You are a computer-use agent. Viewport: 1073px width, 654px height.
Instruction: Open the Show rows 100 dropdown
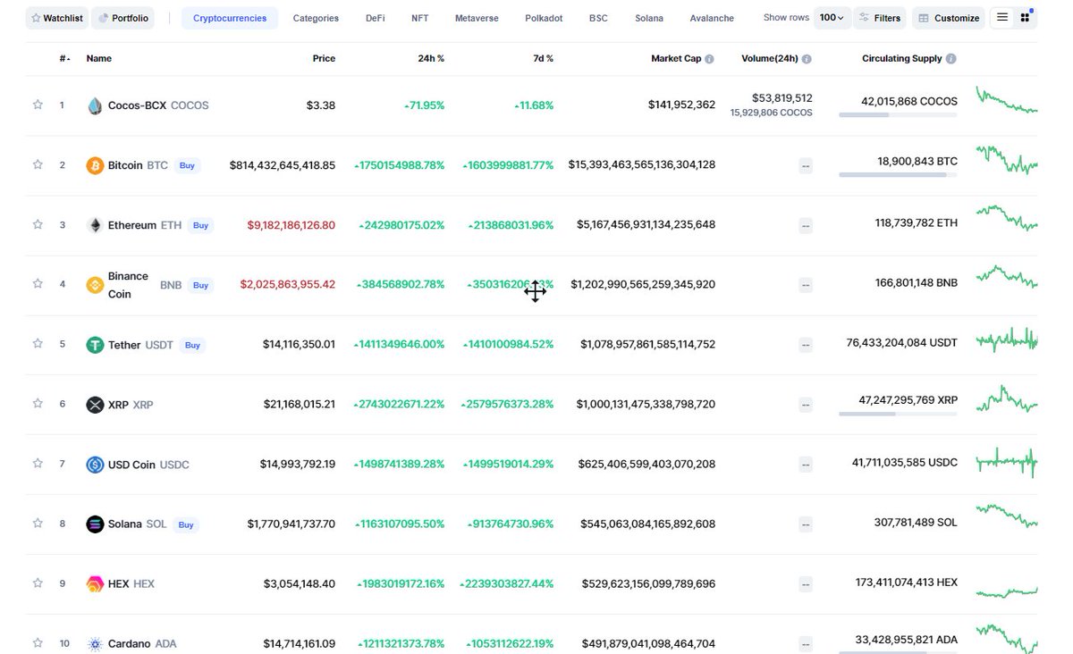[832, 18]
